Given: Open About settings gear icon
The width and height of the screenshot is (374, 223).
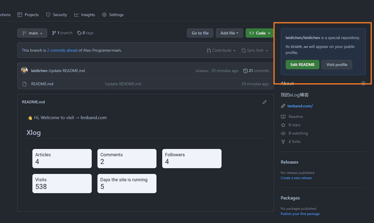Looking at the screenshot, I should point(363,83).
